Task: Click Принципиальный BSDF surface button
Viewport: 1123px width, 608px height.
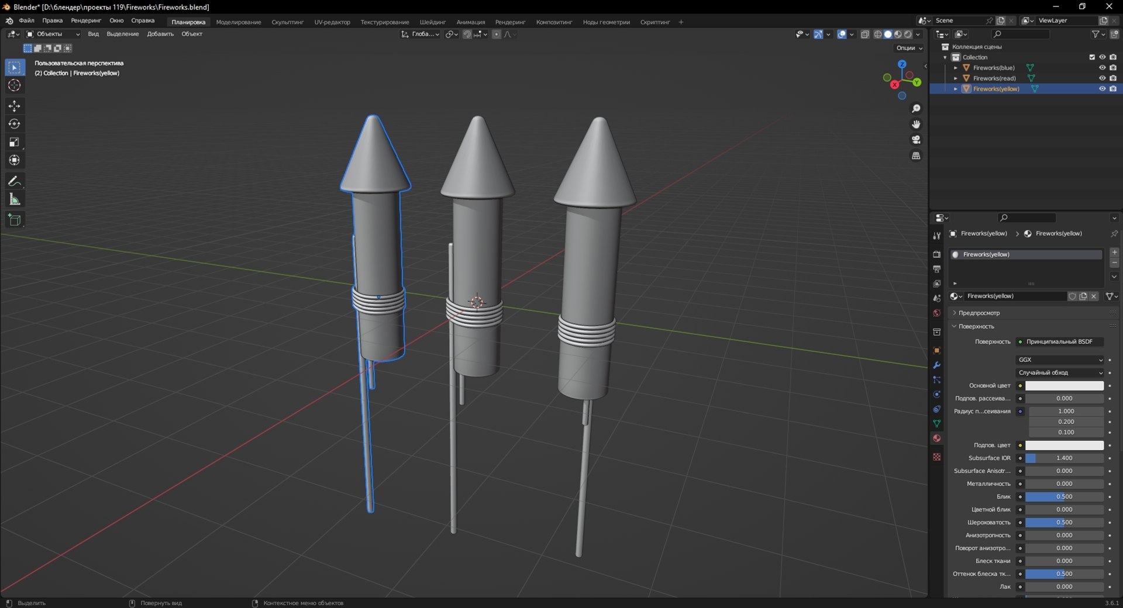Action: pyautogui.click(x=1060, y=341)
